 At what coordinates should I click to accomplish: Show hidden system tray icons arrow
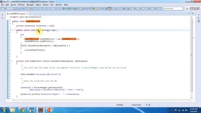pyautogui.click(x=172, y=110)
